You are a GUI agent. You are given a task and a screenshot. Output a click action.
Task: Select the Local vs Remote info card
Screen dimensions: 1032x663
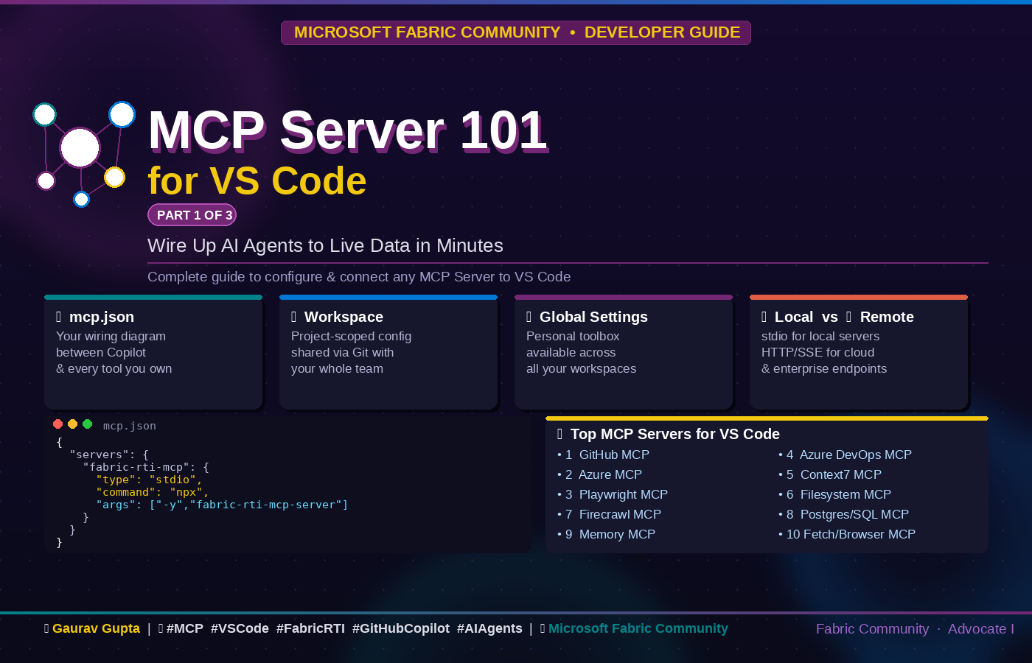[859, 352]
